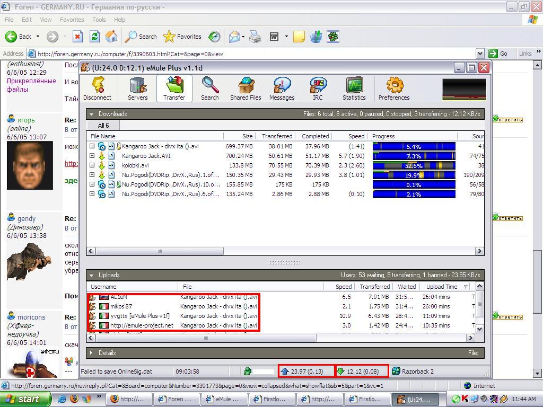Open the Favorites pane in toolbar
Image resolution: width=543 pixels, height=407 pixels.
182,37
